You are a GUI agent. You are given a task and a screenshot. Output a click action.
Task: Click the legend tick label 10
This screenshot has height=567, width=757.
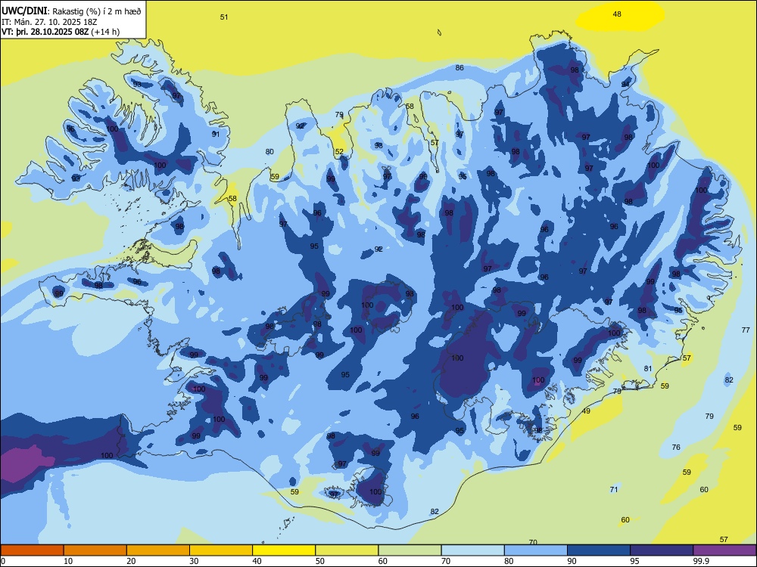68,561
